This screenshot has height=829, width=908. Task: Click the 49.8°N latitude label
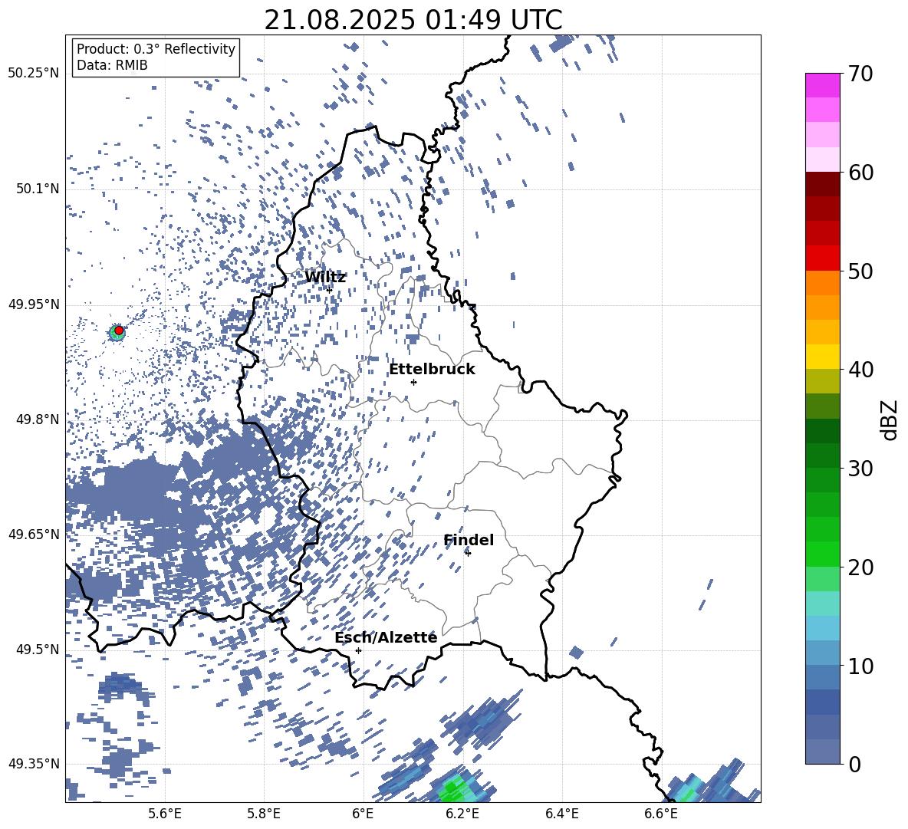pyautogui.click(x=37, y=419)
